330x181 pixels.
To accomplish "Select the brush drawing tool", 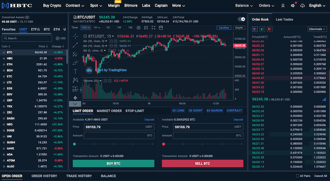I will 75,63.
